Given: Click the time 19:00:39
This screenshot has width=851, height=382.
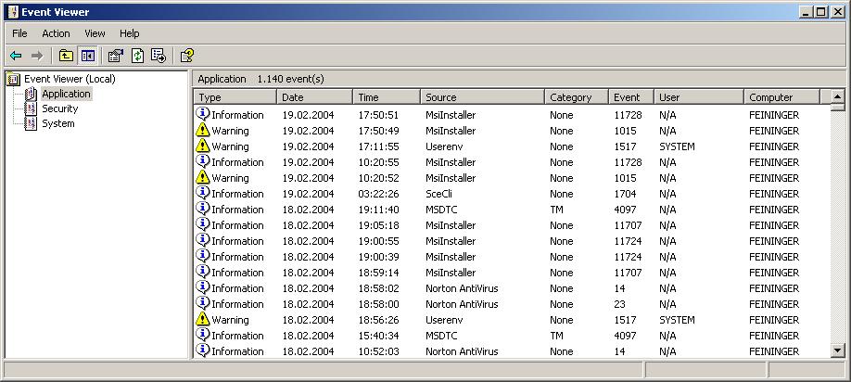Looking at the screenshot, I should click(378, 257).
